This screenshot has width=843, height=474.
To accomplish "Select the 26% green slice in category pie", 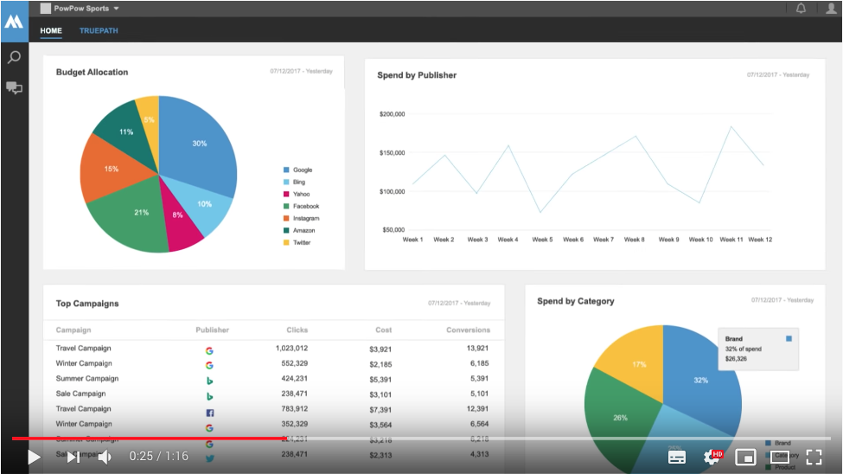I will 620,418.
